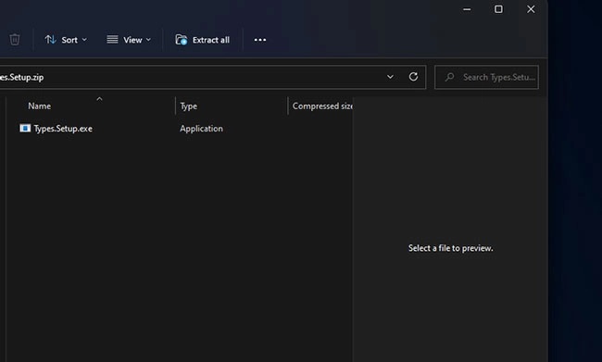Expand the View dropdown chevron
This screenshot has width=602, height=362.
click(x=148, y=40)
